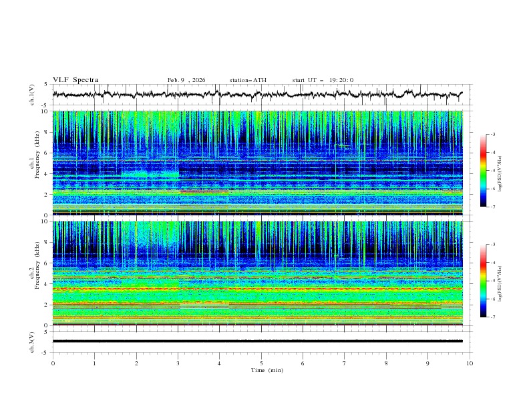529x408 pixels.
Task: Click the "4" tick on the Time axis
Action: pyautogui.click(x=219, y=363)
